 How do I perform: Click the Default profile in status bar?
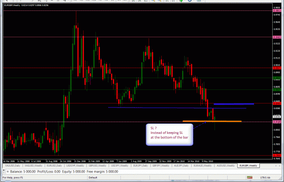pyautogui.click(x=93, y=177)
